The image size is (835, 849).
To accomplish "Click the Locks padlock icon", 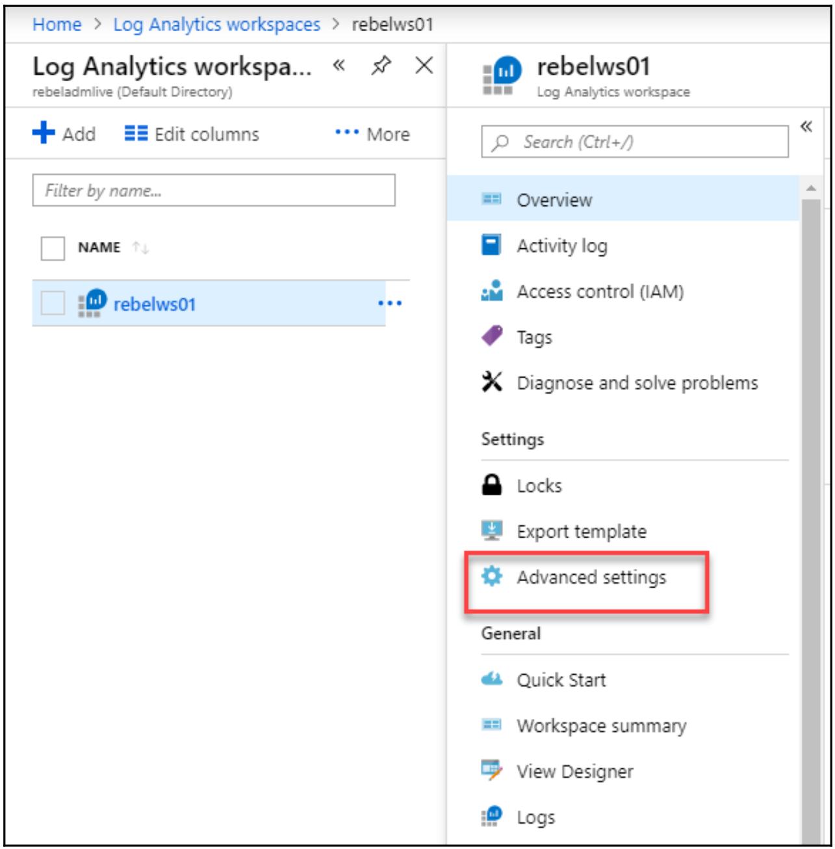I will [x=491, y=485].
